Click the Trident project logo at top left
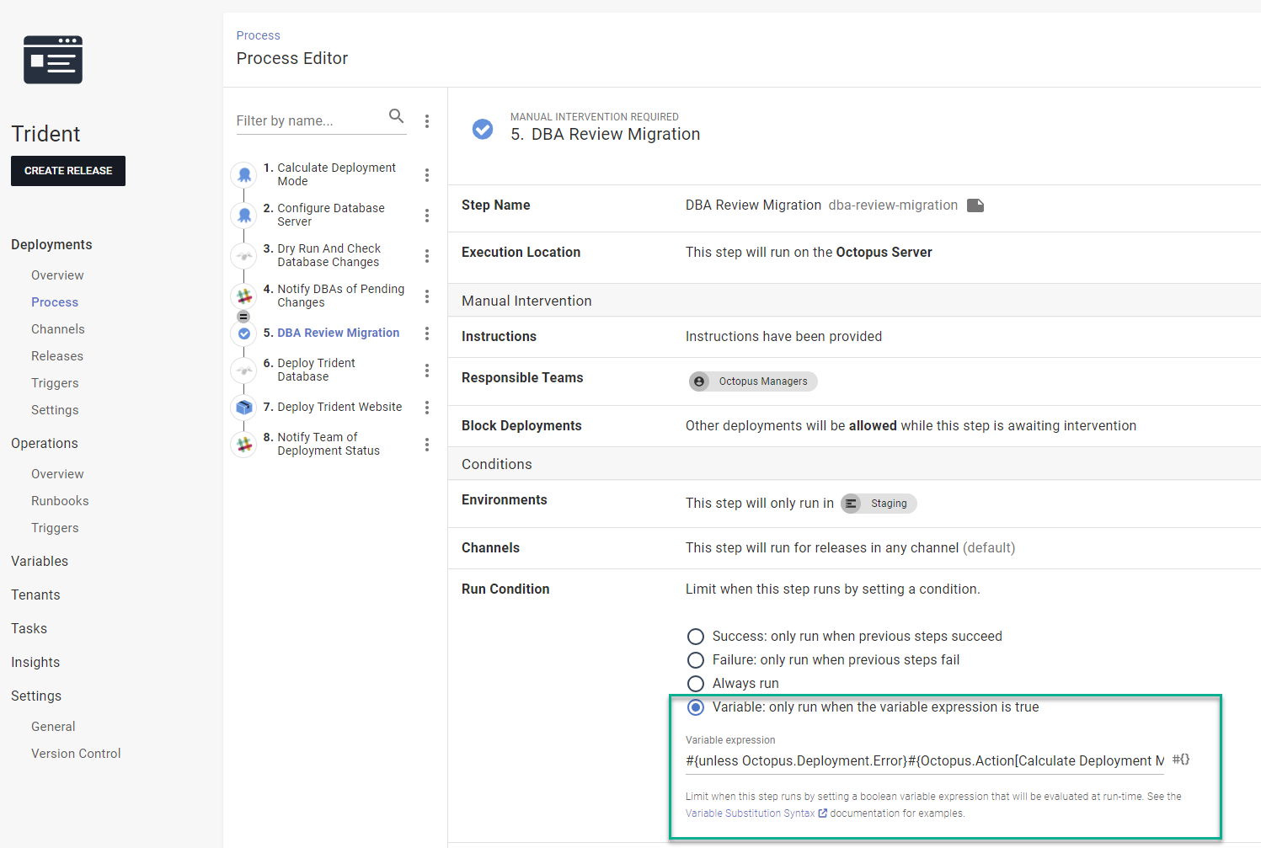Screen dimensions: 1261x848 tap(52, 59)
